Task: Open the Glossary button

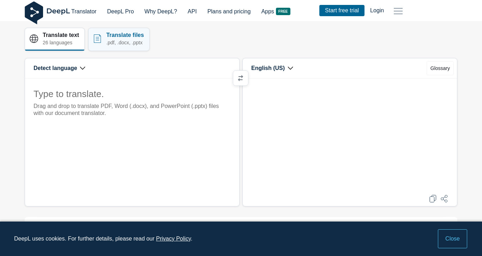Action: point(440,68)
